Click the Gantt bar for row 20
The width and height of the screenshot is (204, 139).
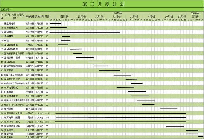pyautogui.click(x=149, y=104)
